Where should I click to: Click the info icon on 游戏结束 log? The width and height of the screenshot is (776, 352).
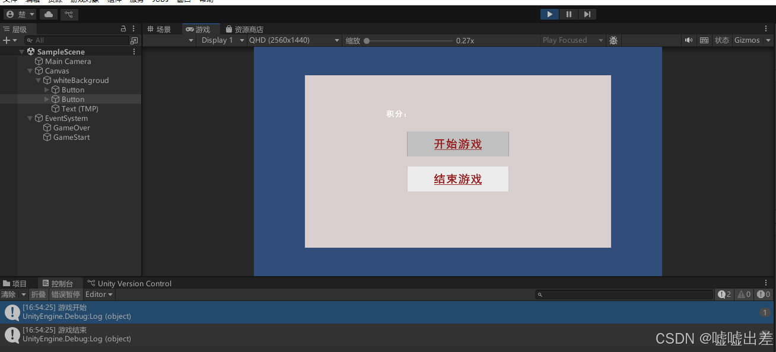(12, 335)
